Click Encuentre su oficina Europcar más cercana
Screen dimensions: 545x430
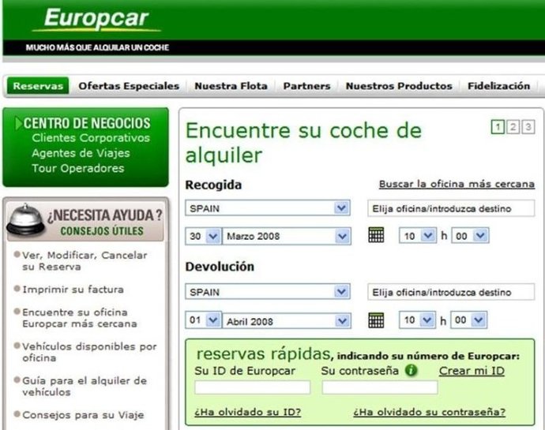80,318
